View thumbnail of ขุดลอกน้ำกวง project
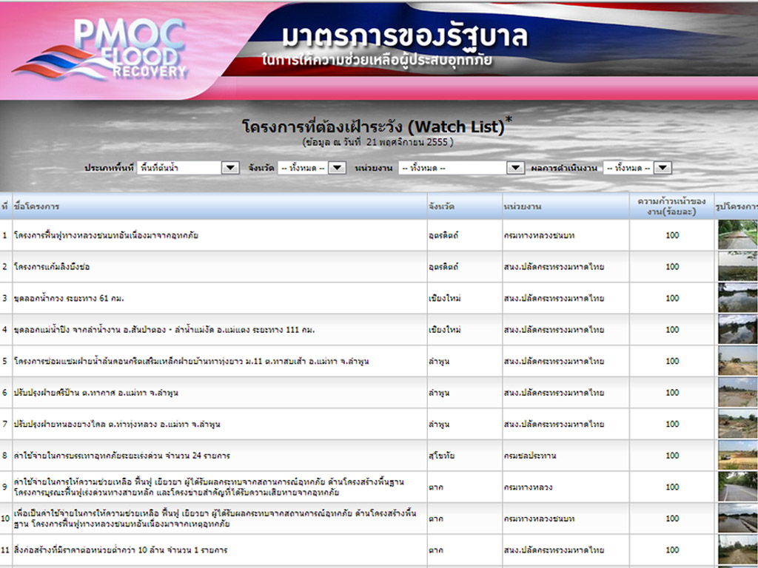 pos(737,298)
